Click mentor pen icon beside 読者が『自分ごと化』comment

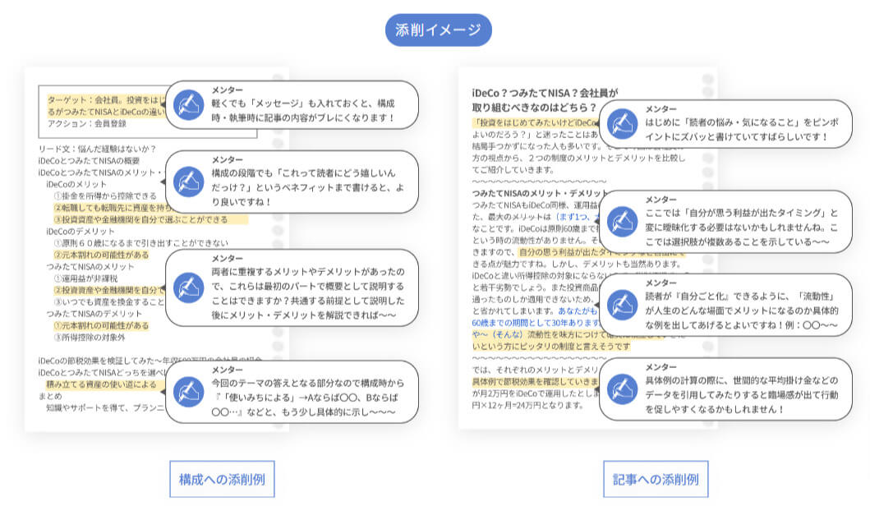pos(623,305)
